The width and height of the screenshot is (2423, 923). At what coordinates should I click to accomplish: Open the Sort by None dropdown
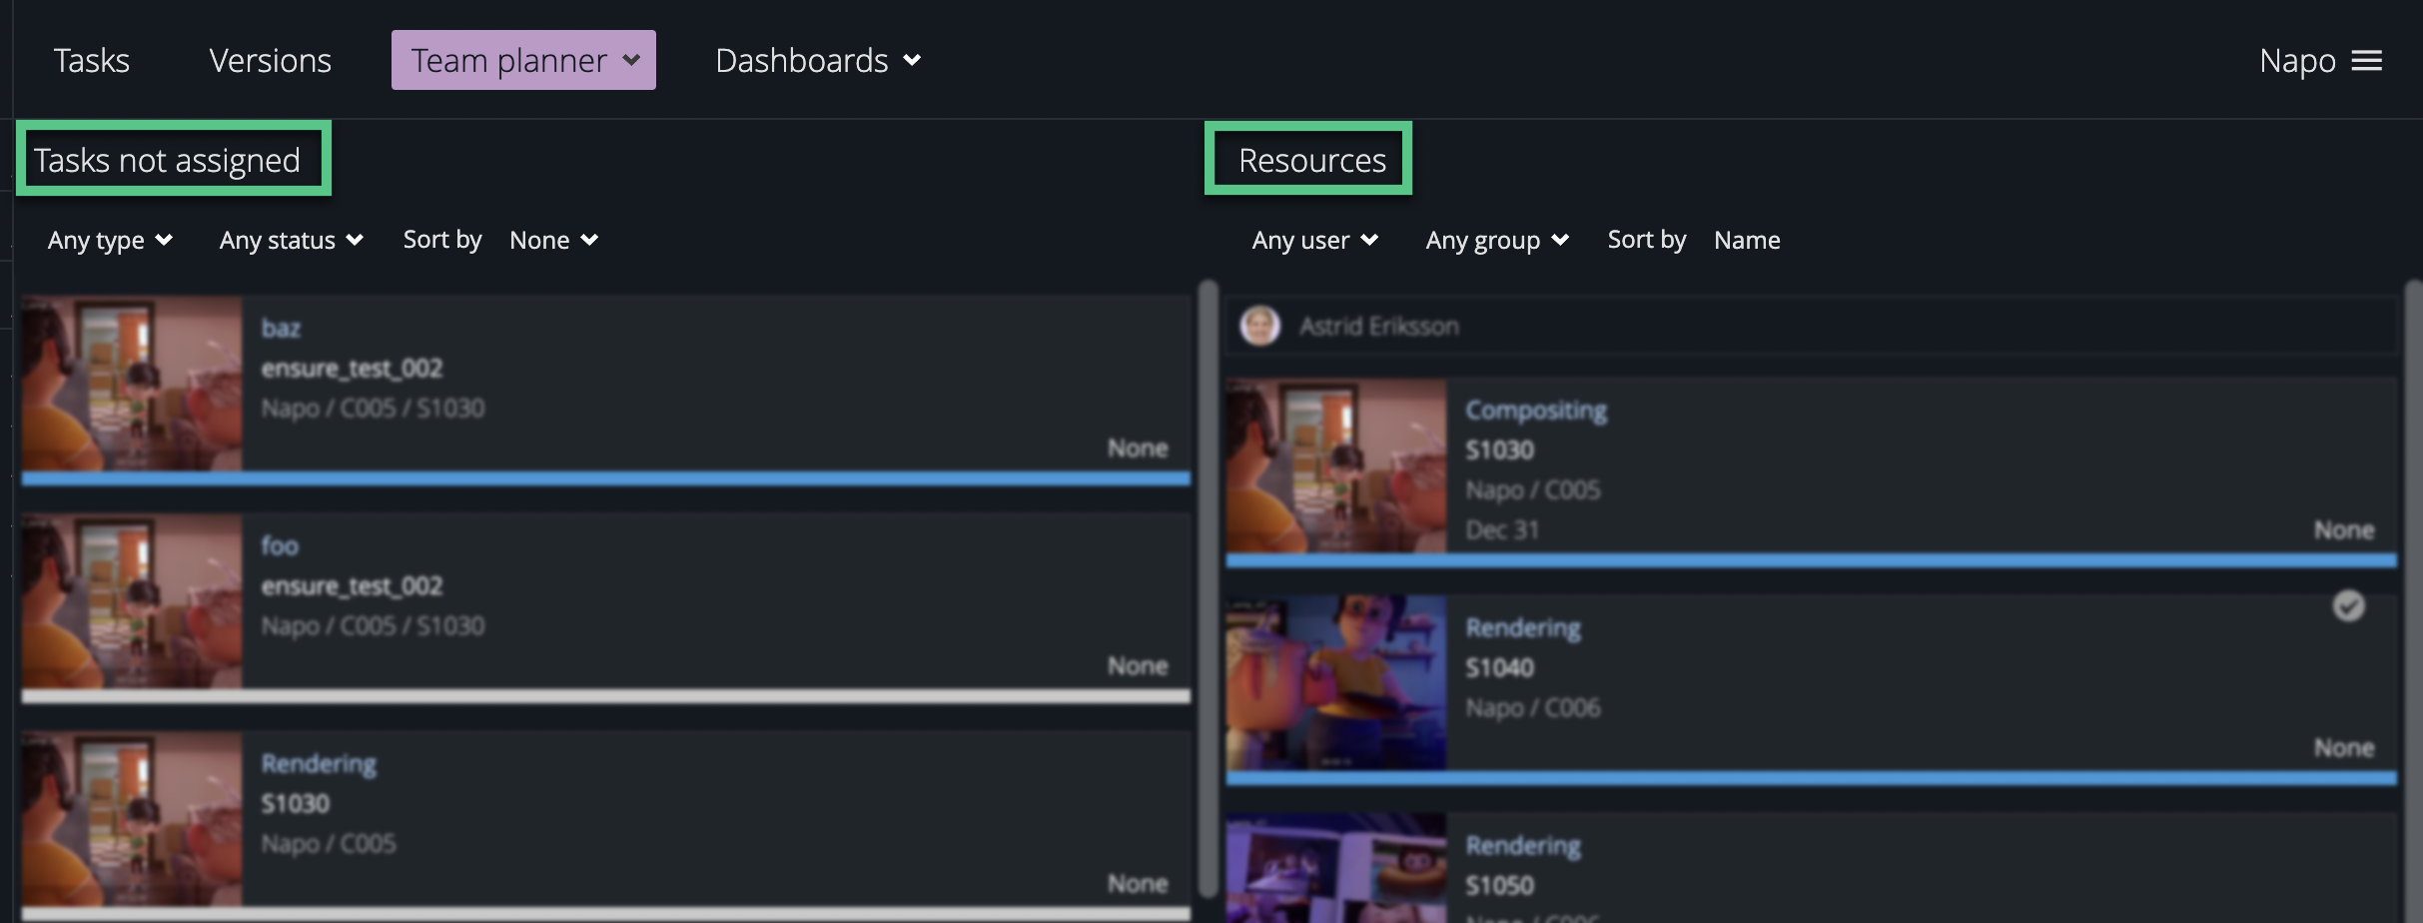(552, 240)
